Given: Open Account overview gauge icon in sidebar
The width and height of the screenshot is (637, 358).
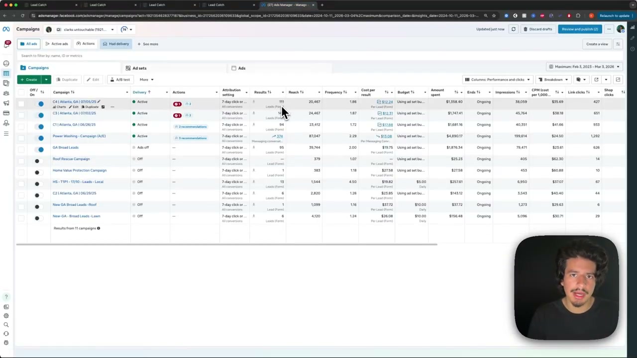Looking at the screenshot, I should pyautogui.click(x=6, y=63).
